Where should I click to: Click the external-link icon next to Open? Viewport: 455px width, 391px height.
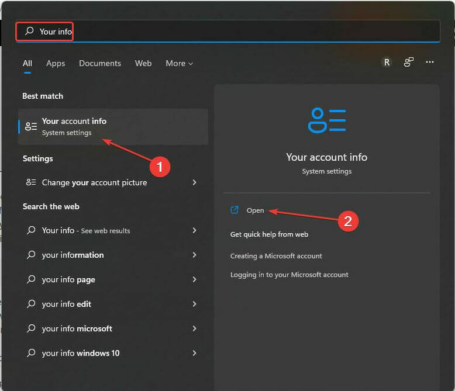(235, 210)
